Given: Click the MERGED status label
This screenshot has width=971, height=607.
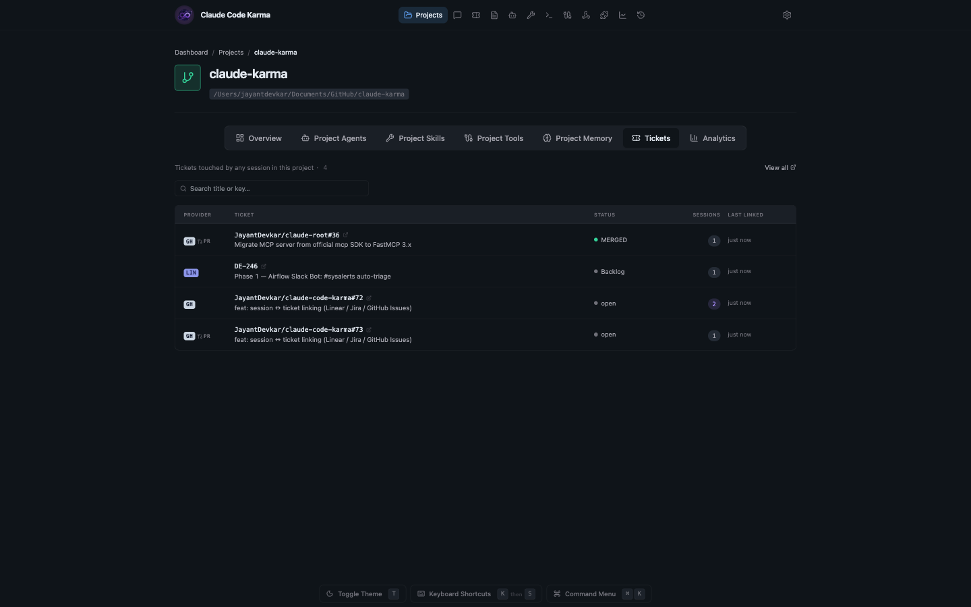Looking at the screenshot, I should click(610, 240).
